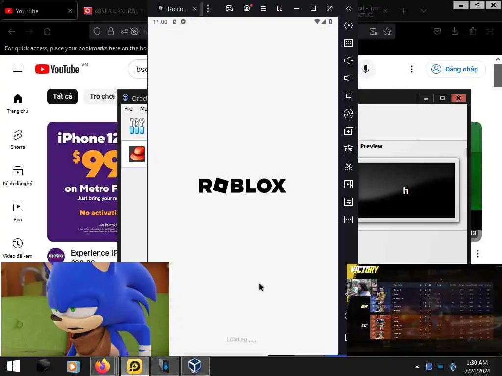Image resolution: width=502 pixels, height=376 pixels.
Task: Switch to the KOREA CENTRAL browser tab
Action: (x=113, y=11)
